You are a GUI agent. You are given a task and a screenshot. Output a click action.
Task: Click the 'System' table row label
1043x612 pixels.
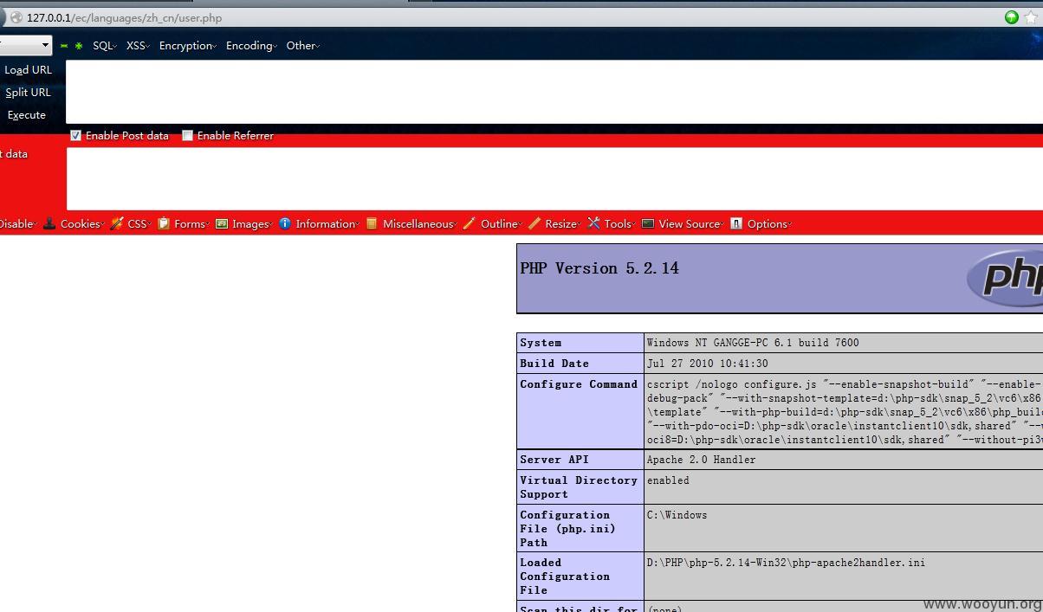click(x=541, y=343)
